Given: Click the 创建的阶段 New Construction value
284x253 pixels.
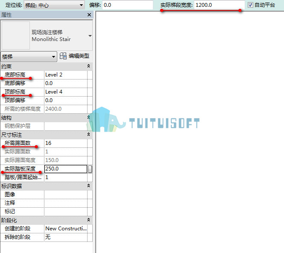Looking at the screenshot, I should (x=66, y=229).
